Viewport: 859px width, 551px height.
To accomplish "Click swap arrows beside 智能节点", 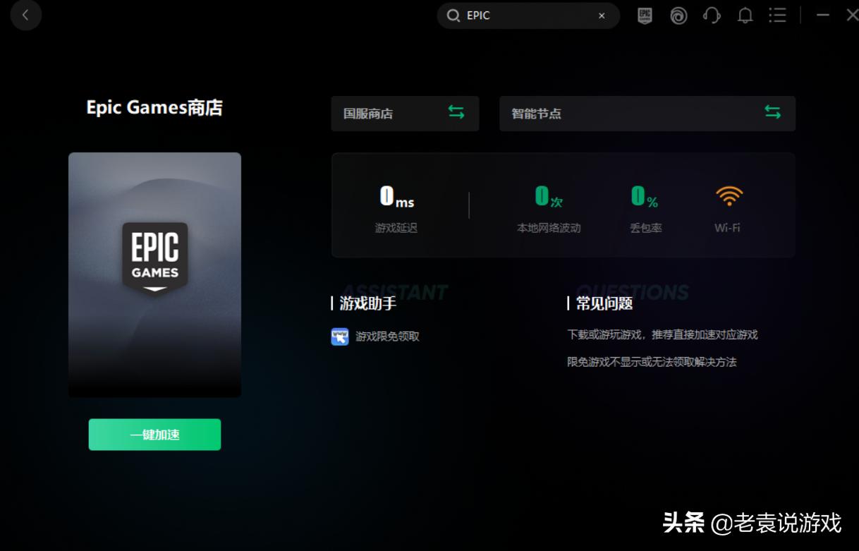I will coord(773,113).
